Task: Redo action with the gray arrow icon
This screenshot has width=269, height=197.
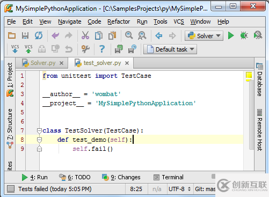Action: 69,35
